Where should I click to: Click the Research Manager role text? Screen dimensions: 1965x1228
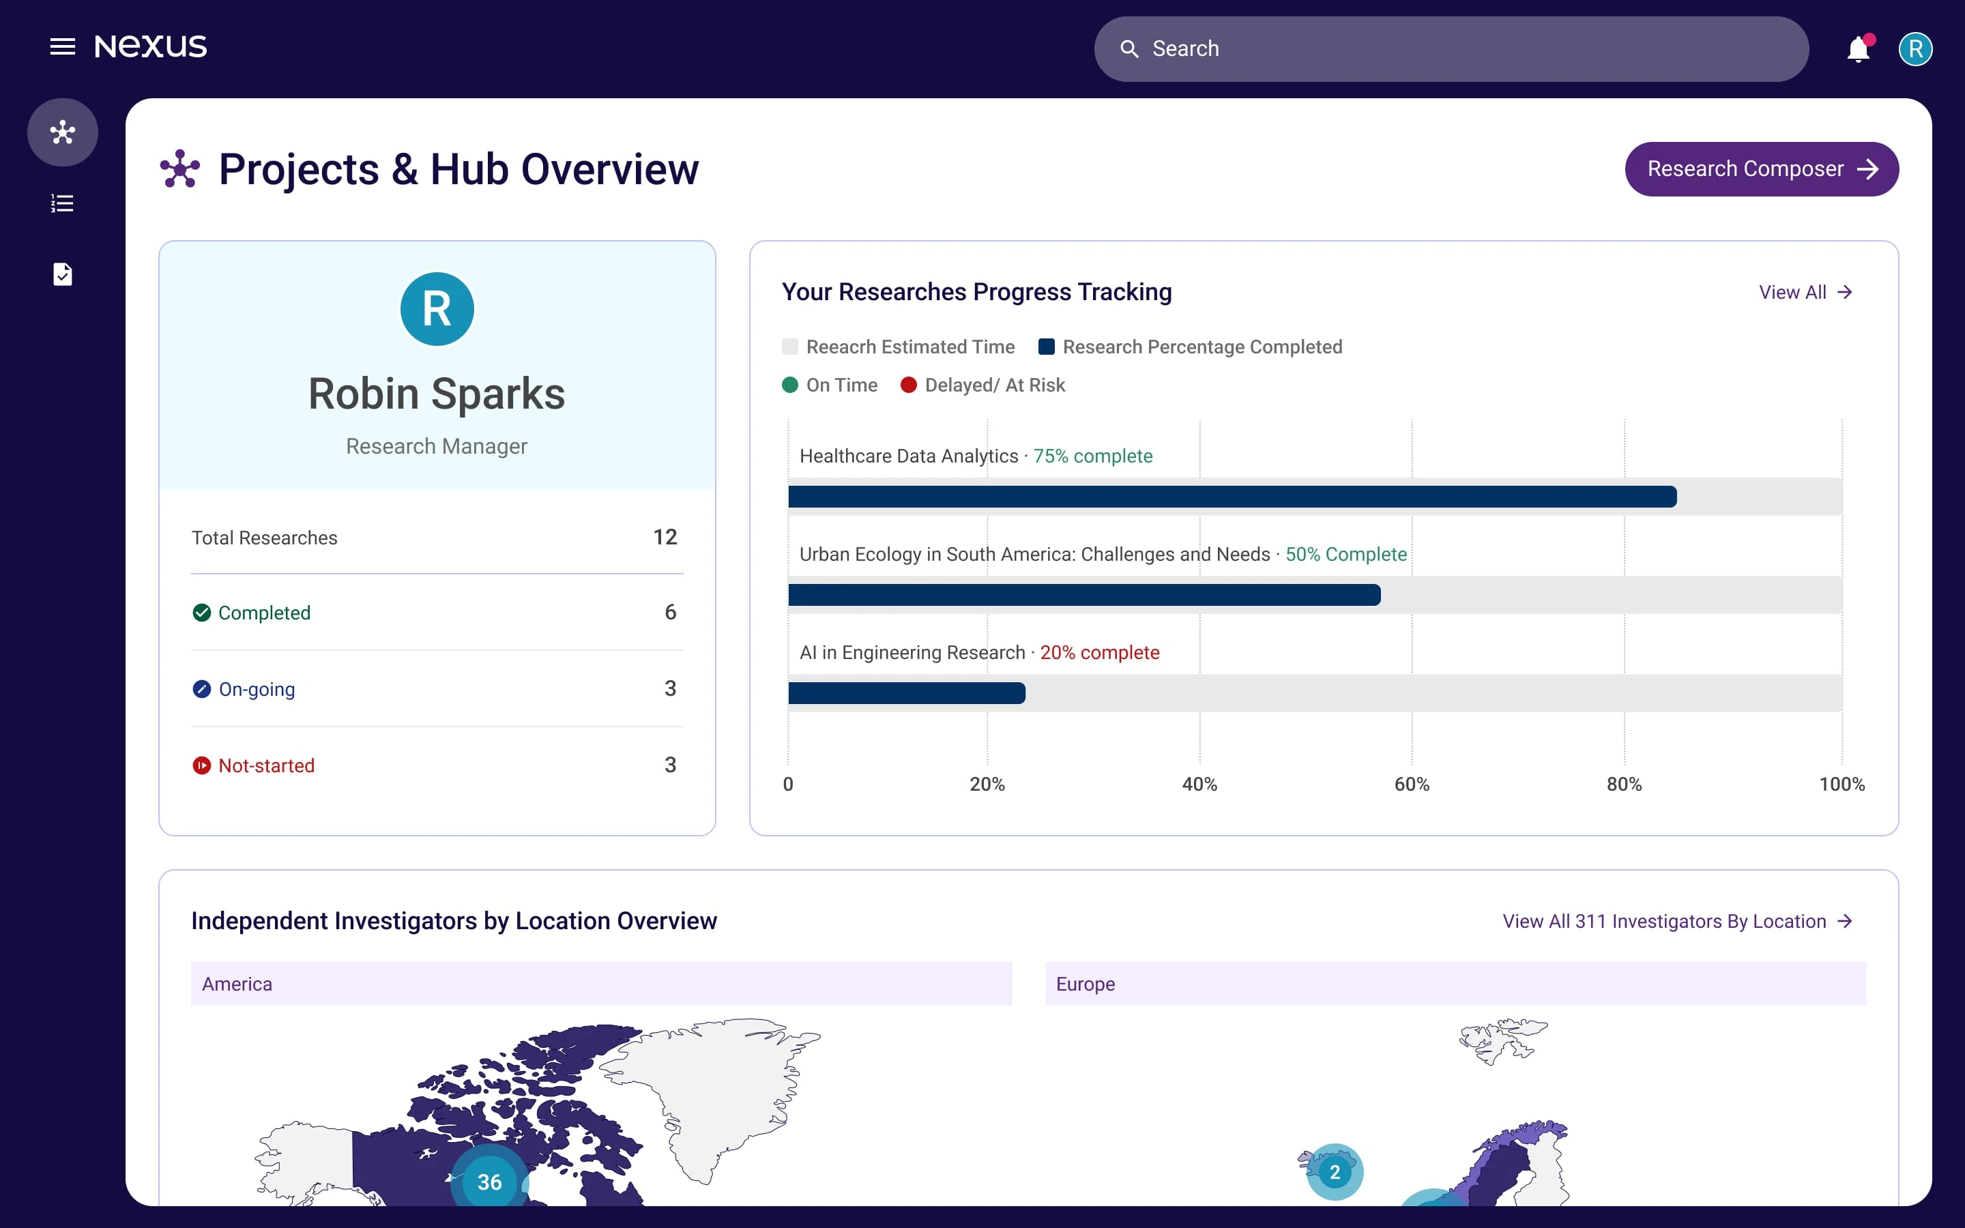pyautogui.click(x=437, y=446)
